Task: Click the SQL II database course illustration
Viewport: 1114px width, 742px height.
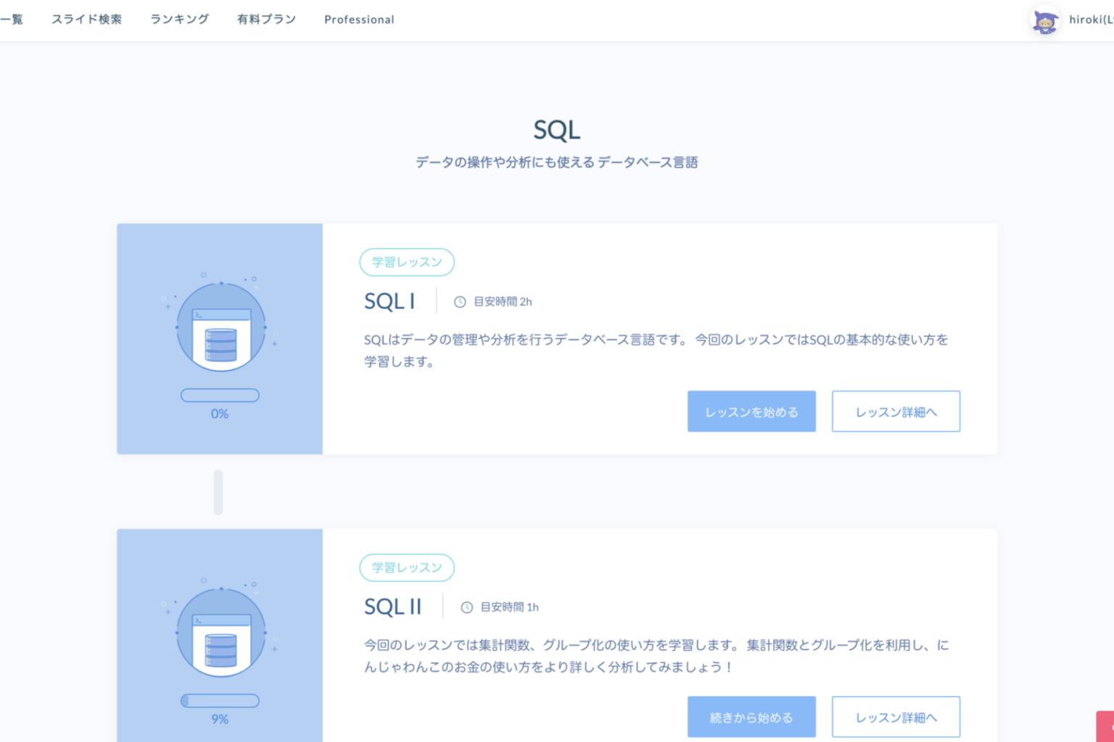Action: point(219,632)
